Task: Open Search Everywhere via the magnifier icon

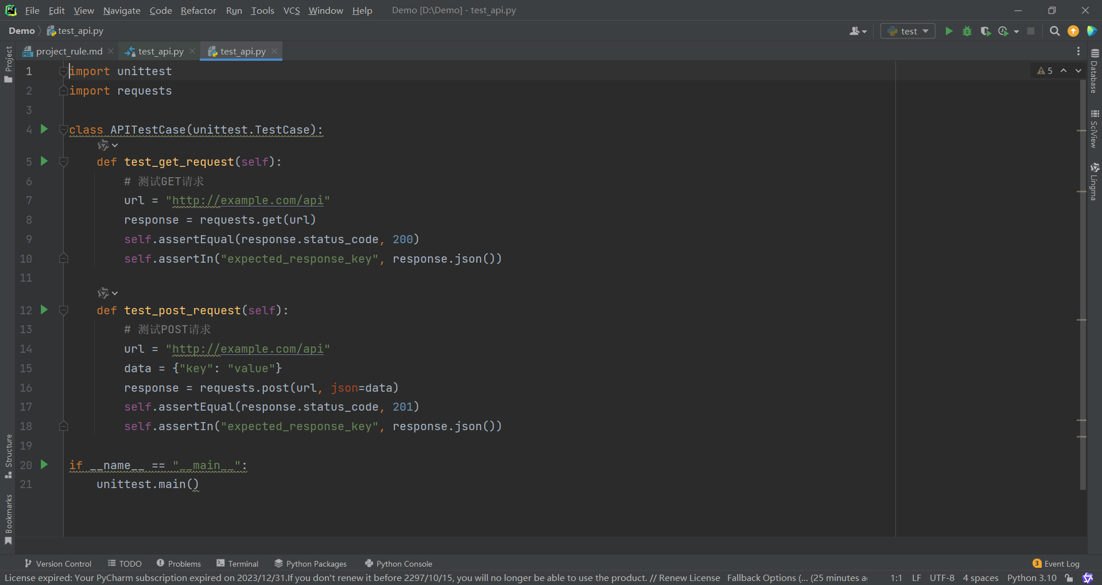Action: (x=1054, y=31)
